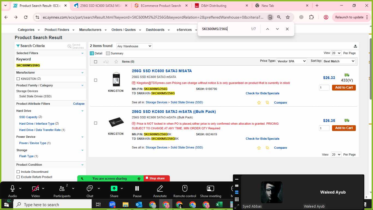Viewport: 373px width, 210px height.
Task: Open File Explorer from taskbar
Action: tap(125, 205)
